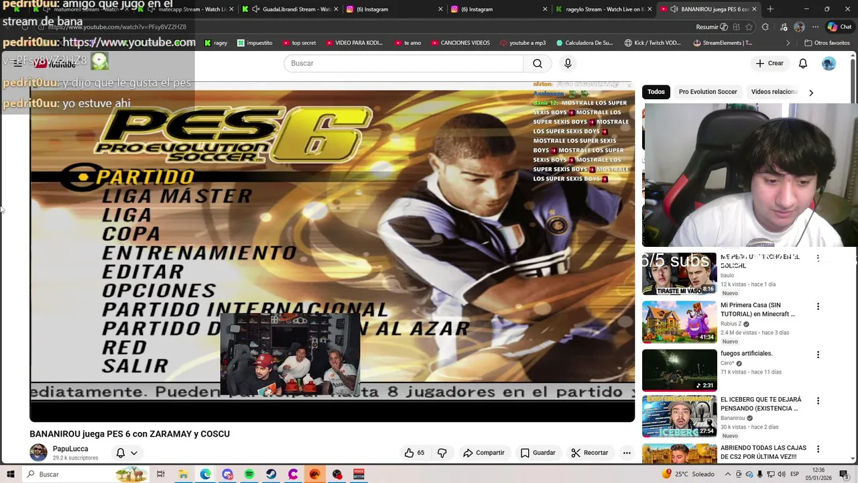The height and width of the screenshot is (483, 858).
Task: Open the StreamElements bookmark
Action: pyautogui.click(x=723, y=43)
